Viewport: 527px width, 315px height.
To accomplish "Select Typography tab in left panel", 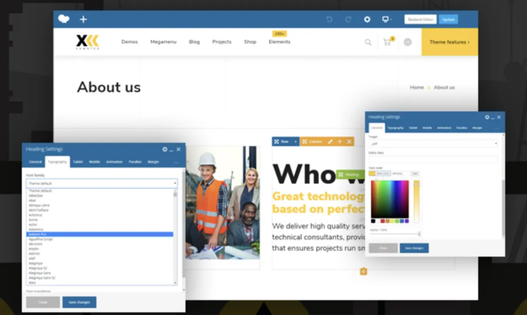I will (x=57, y=162).
